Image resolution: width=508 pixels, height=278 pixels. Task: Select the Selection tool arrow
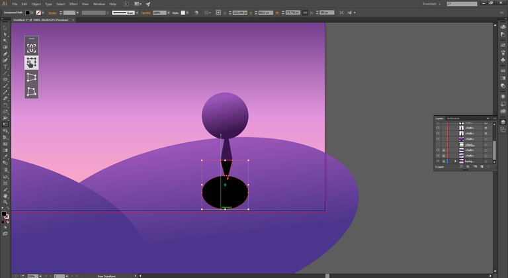pyautogui.click(x=5, y=28)
